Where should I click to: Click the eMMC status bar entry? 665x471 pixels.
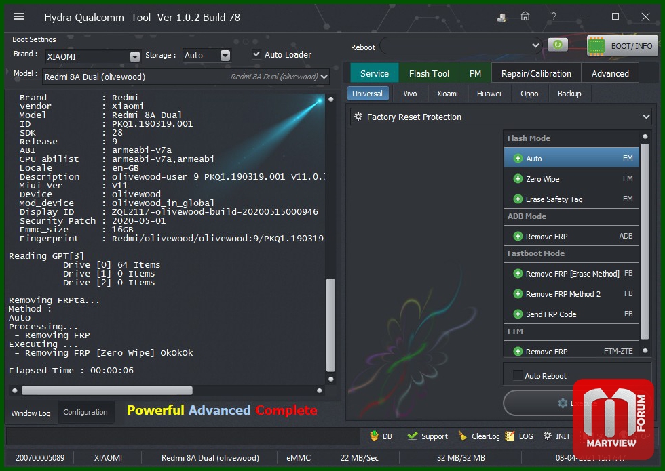pyautogui.click(x=298, y=457)
